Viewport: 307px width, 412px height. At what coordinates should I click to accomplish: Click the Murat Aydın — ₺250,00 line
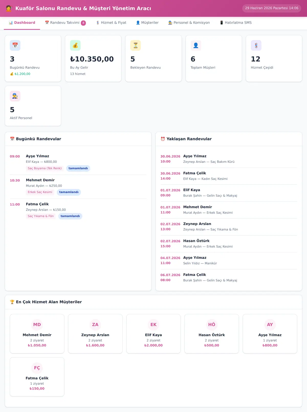point(44,186)
